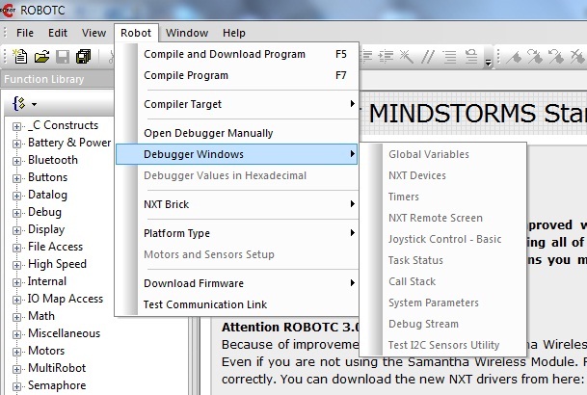
Task: Click Debug Stream submenu entry
Action: tap(442, 324)
